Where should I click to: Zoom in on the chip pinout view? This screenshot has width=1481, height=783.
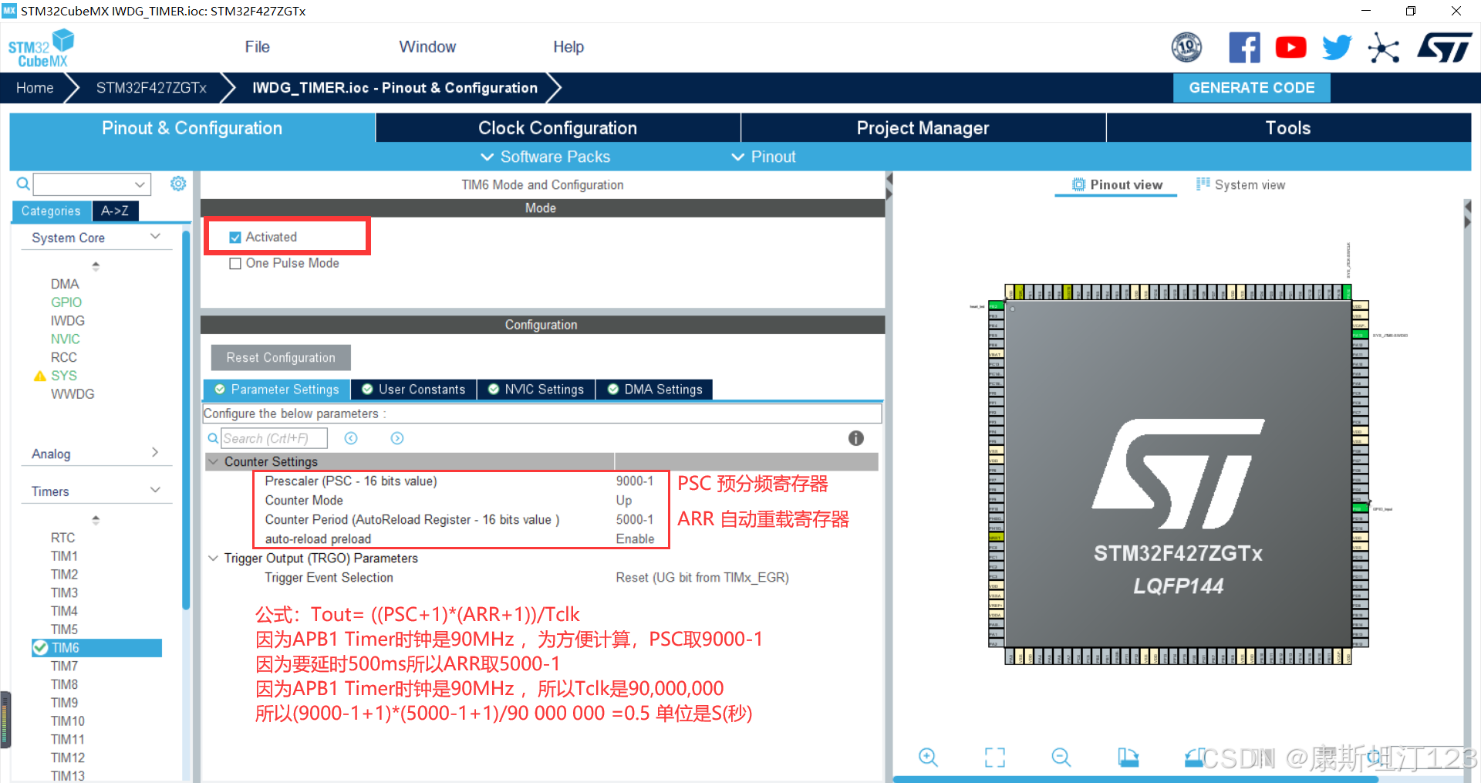pos(928,757)
